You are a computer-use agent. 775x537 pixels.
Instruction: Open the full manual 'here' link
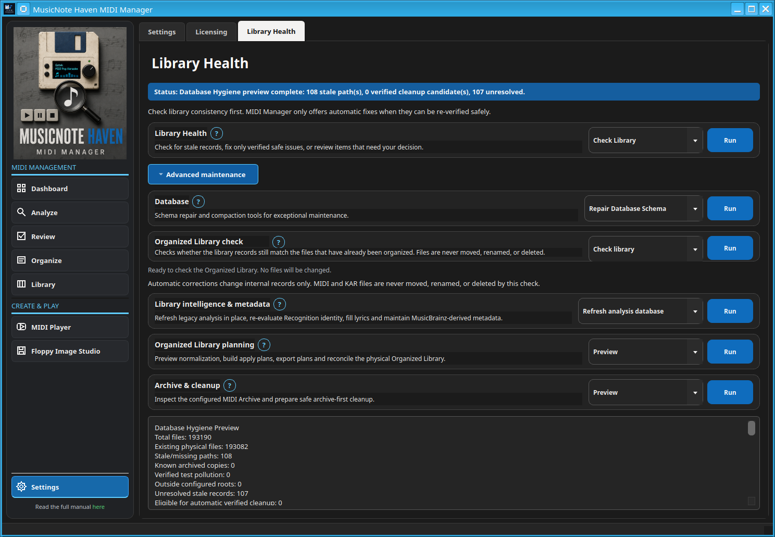(98, 507)
